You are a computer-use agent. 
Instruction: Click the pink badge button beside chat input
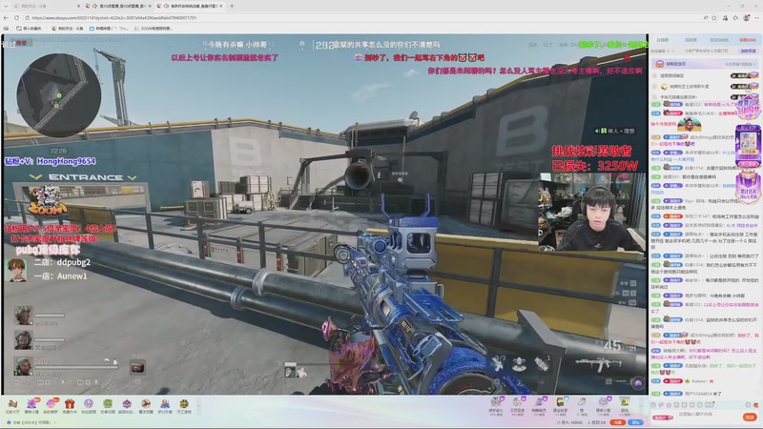(x=663, y=418)
